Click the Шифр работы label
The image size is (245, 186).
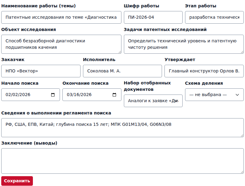[x=141, y=6]
